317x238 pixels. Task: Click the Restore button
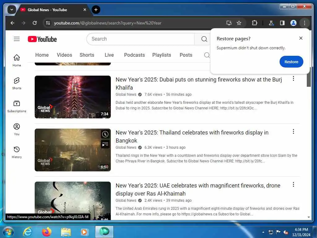tap(291, 62)
